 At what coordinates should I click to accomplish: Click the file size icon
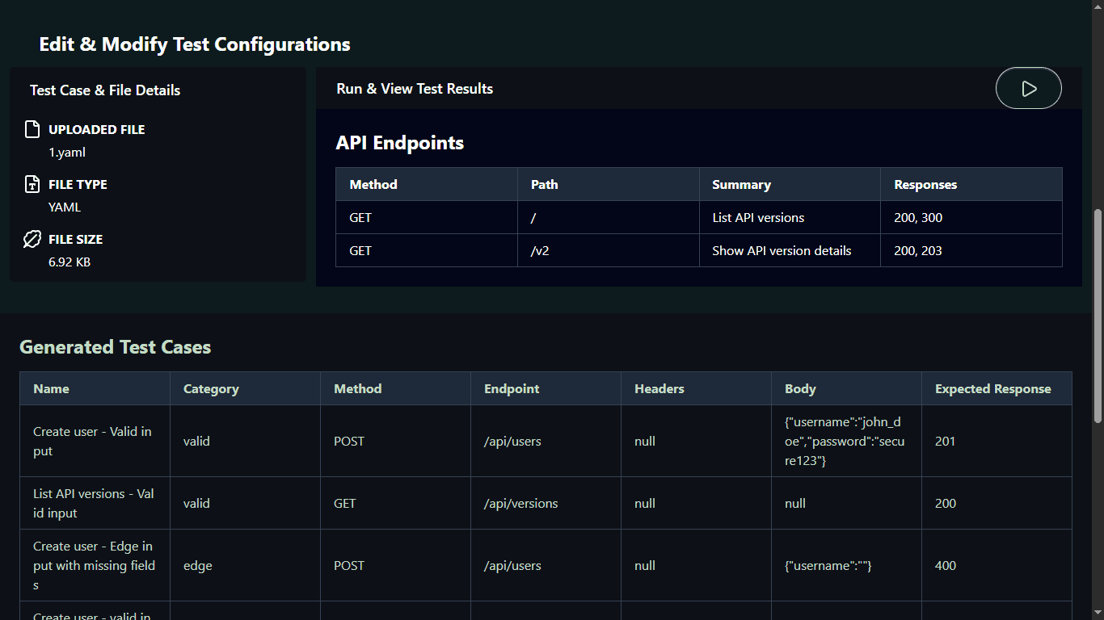[32, 239]
